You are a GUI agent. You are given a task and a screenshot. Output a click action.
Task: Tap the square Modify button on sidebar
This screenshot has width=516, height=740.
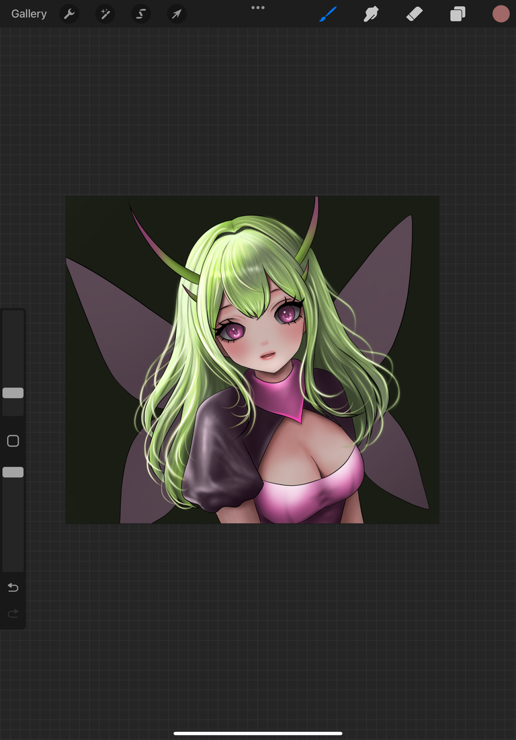(13, 441)
